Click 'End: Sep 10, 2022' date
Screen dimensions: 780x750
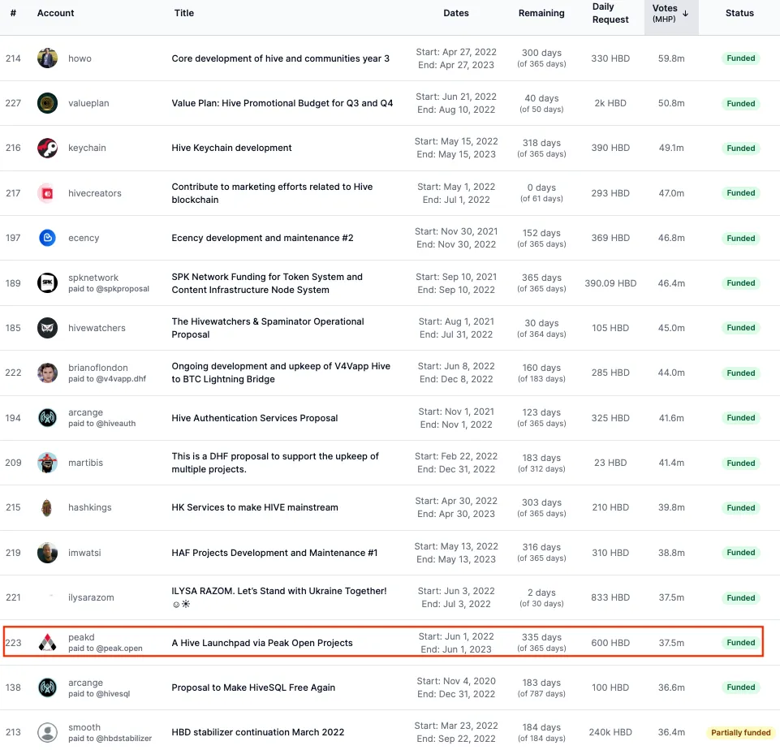pos(455,290)
